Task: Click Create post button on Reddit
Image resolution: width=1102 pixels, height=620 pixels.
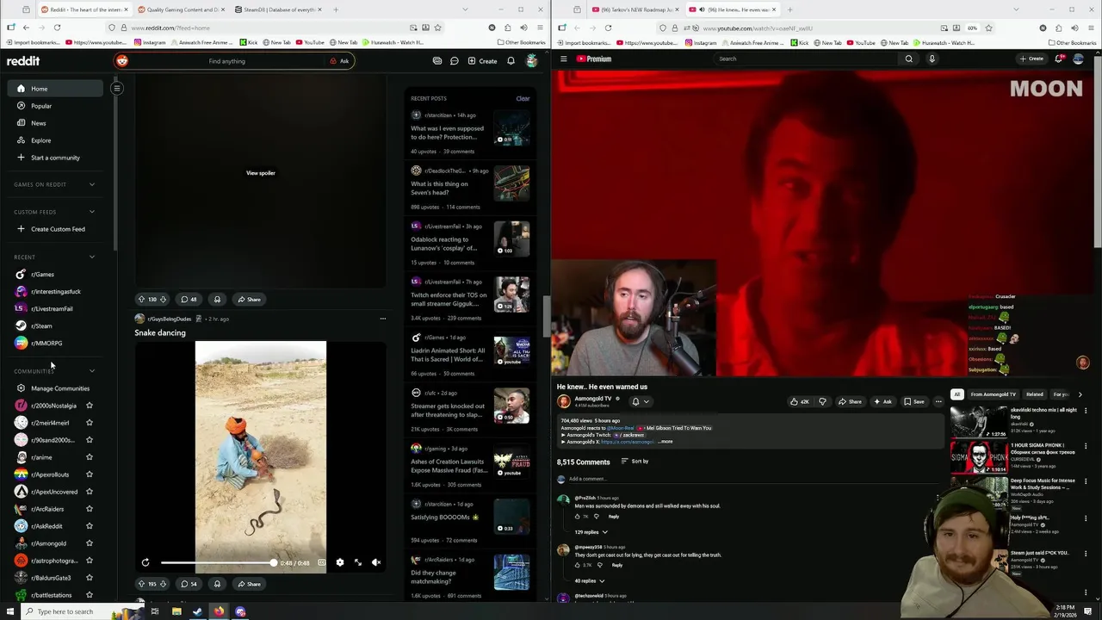Action: point(482,61)
